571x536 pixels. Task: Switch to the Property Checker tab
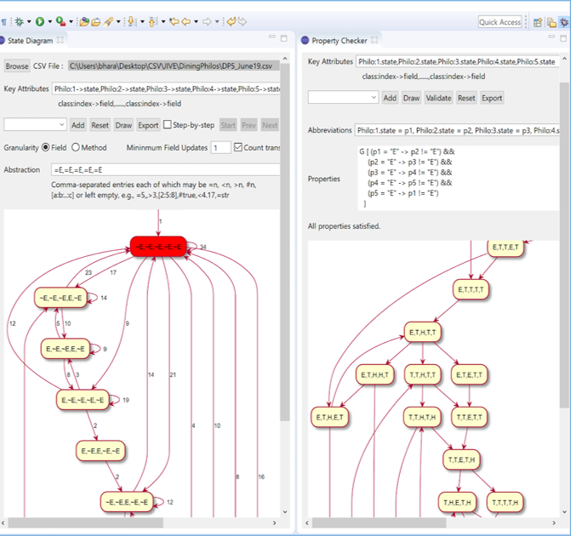pos(339,41)
